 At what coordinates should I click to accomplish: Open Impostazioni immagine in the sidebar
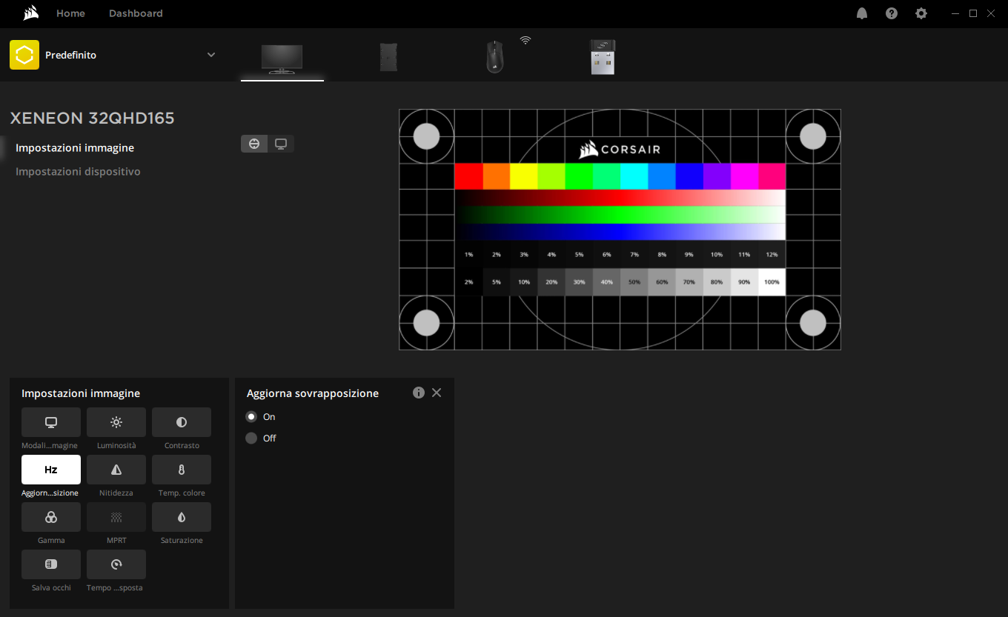(x=75, y=148)
